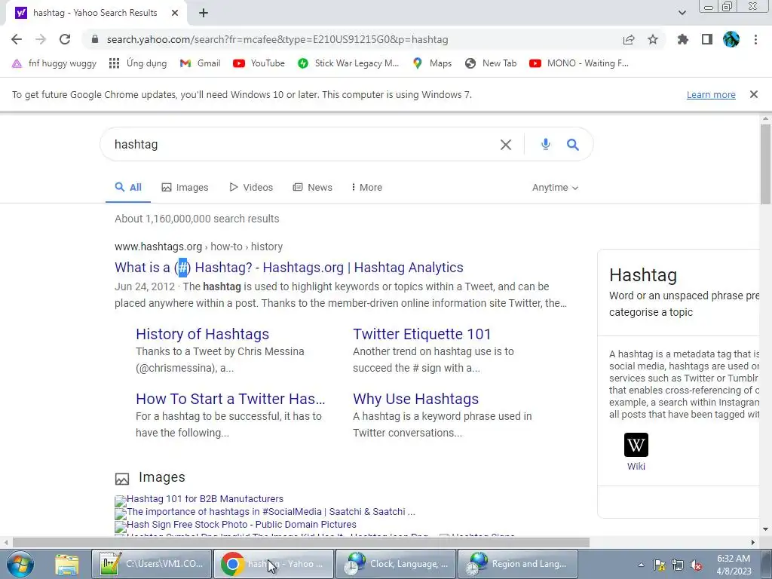The width and height of the screenshot is (772, 579).
Task: Click the muted volume tray icon
Action: [x=696, y=565]
